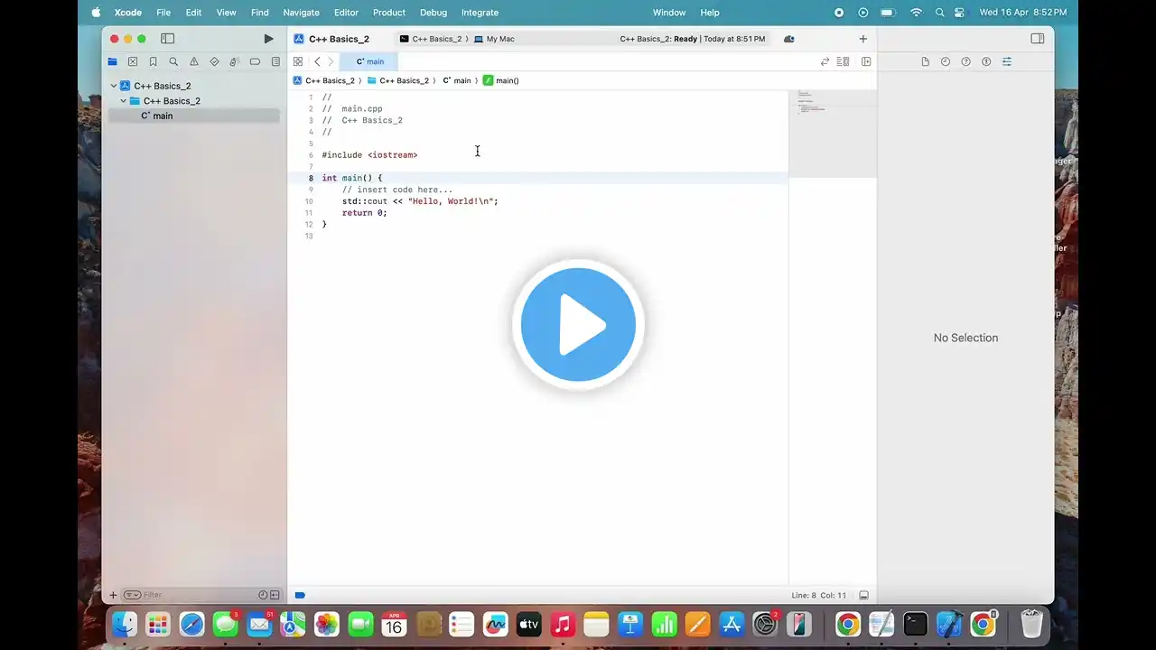The width and height of the screenshot is (1156, 650).
Task: Go forward in editor history
Action: (x=331, y=61)
